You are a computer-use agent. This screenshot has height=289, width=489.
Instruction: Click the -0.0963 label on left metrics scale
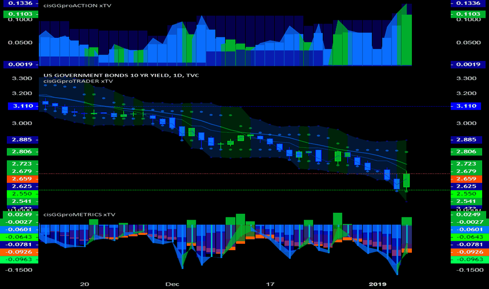click(x=19, y=260)
